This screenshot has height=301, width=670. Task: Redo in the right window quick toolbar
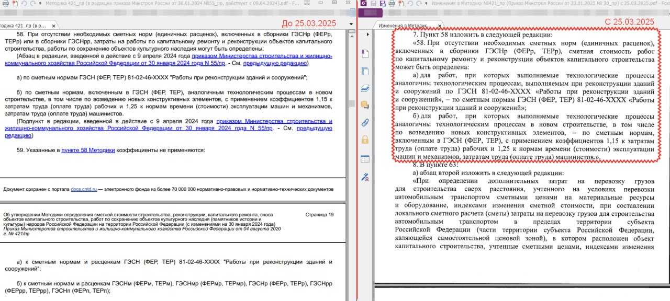(420, 3)
